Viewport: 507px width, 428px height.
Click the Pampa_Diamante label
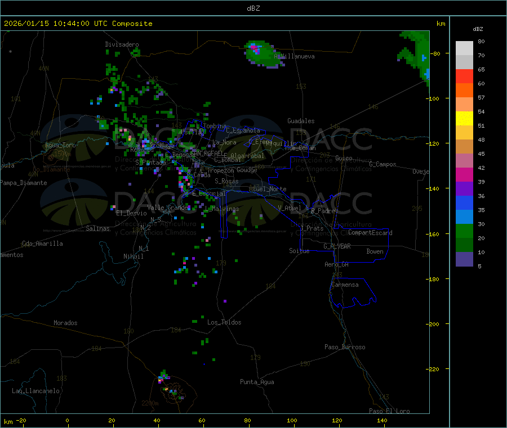click(x=23, y=183)
